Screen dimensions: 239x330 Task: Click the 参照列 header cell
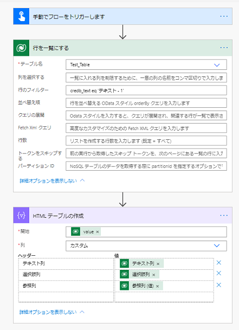[x=66, y=286]
